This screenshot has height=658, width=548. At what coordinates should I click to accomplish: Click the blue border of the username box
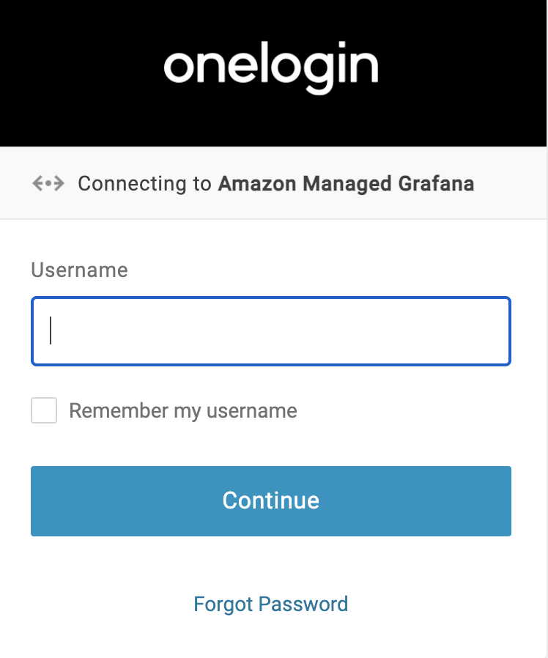pyautogui.click(x=271, y=297)
